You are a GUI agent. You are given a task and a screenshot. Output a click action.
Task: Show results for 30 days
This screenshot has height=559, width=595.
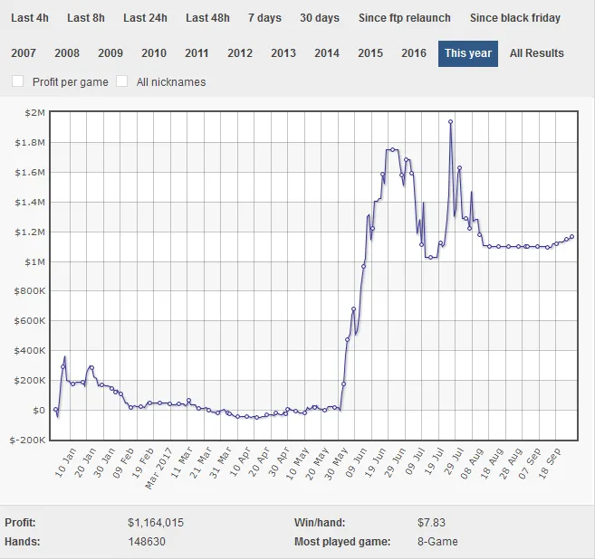point(320,18)
